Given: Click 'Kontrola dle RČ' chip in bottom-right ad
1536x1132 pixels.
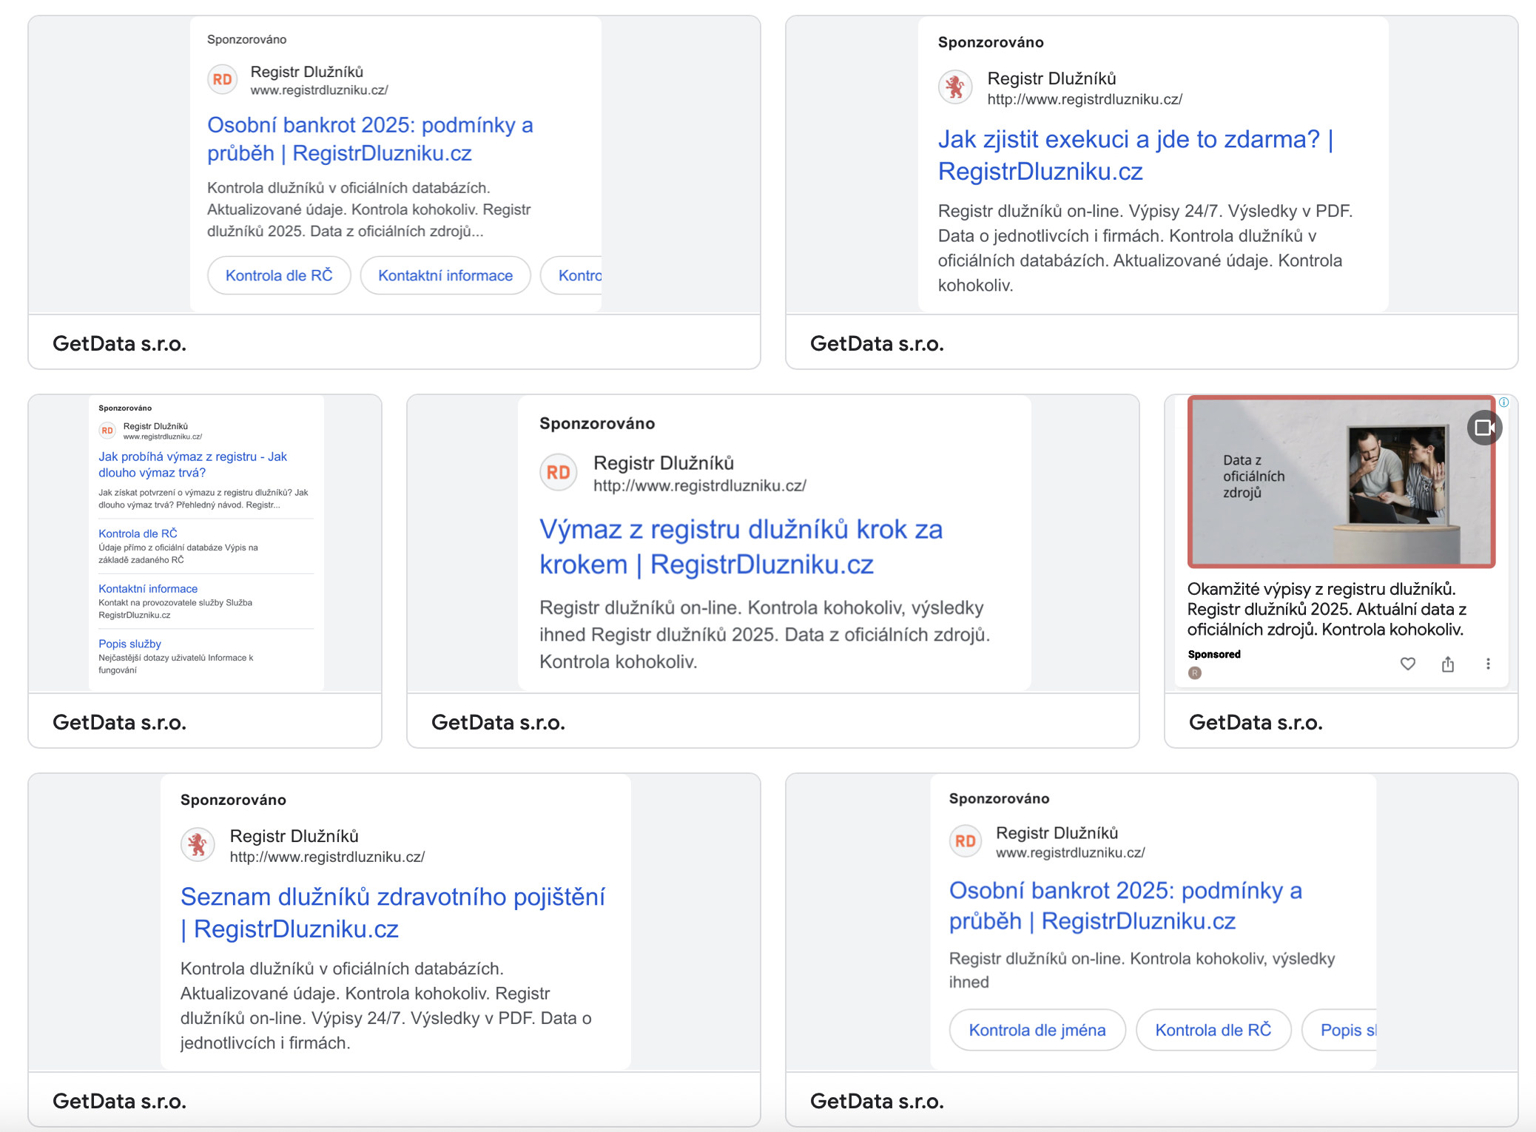Looking at the screenshot, I should [x=1213, y=1030].
